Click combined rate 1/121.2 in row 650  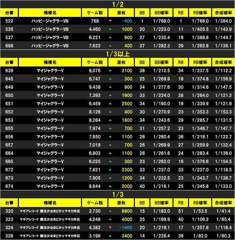click(x=223, y=95)
